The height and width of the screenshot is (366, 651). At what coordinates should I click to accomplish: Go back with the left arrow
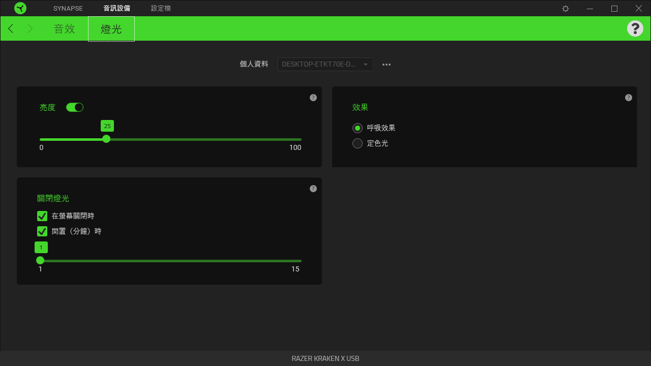(x=11, y=28)
